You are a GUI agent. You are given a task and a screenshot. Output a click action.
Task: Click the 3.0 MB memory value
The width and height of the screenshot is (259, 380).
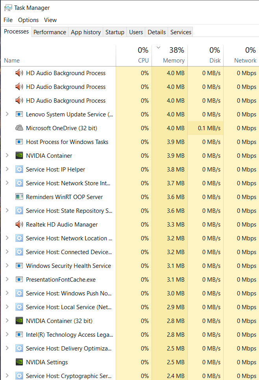(x=176, y=293)
